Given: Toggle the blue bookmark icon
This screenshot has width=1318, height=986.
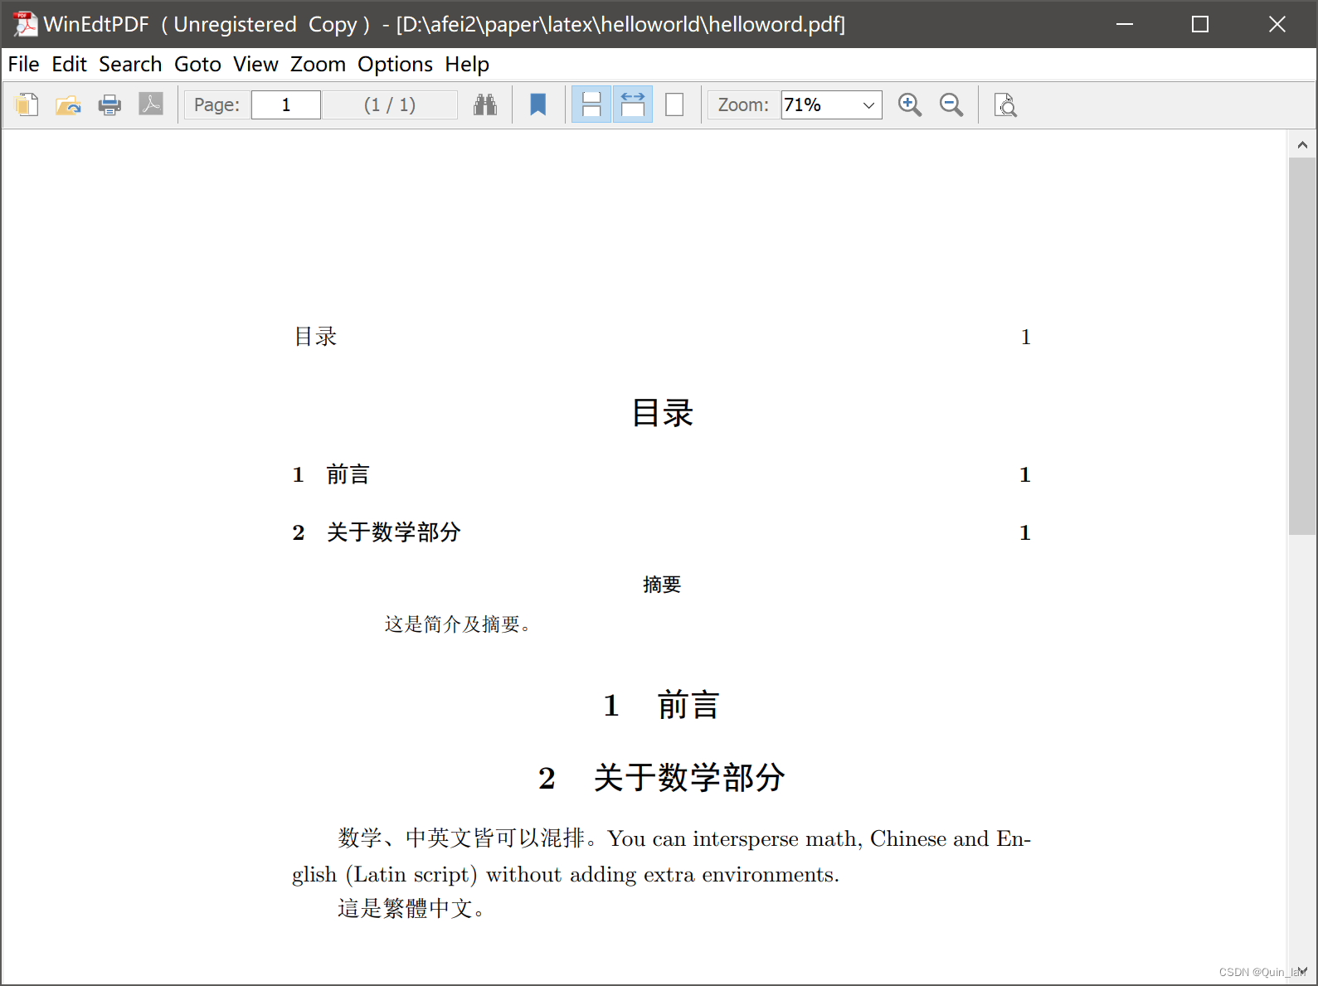Looking at the screenshot, I should 538,104.
